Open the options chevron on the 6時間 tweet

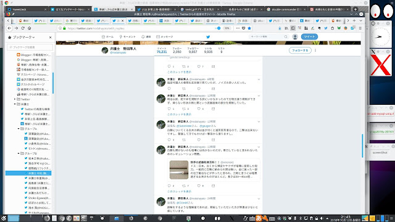pos(259,80)
